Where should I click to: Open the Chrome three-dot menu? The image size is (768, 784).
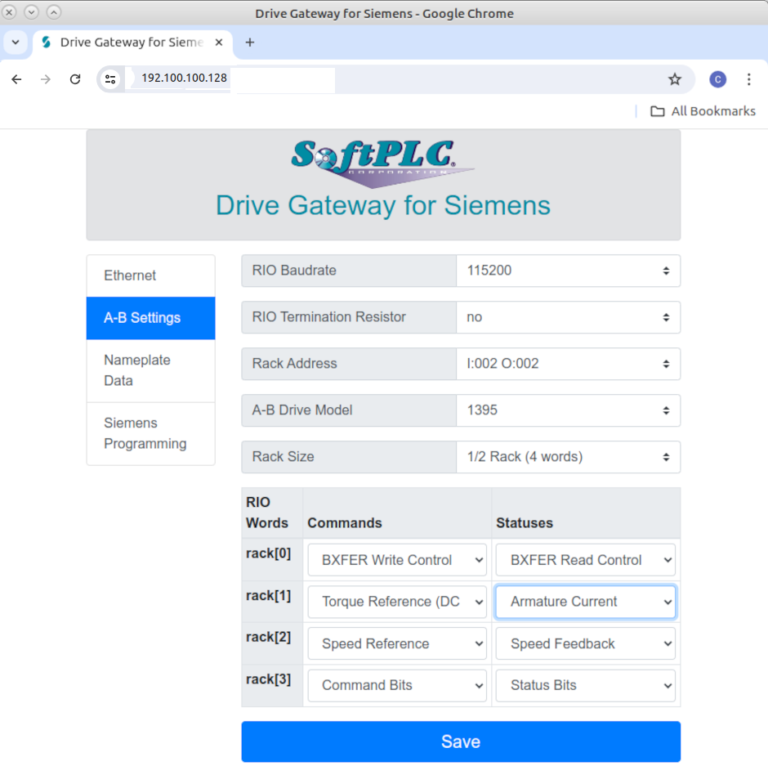click(x=749, y=79)
